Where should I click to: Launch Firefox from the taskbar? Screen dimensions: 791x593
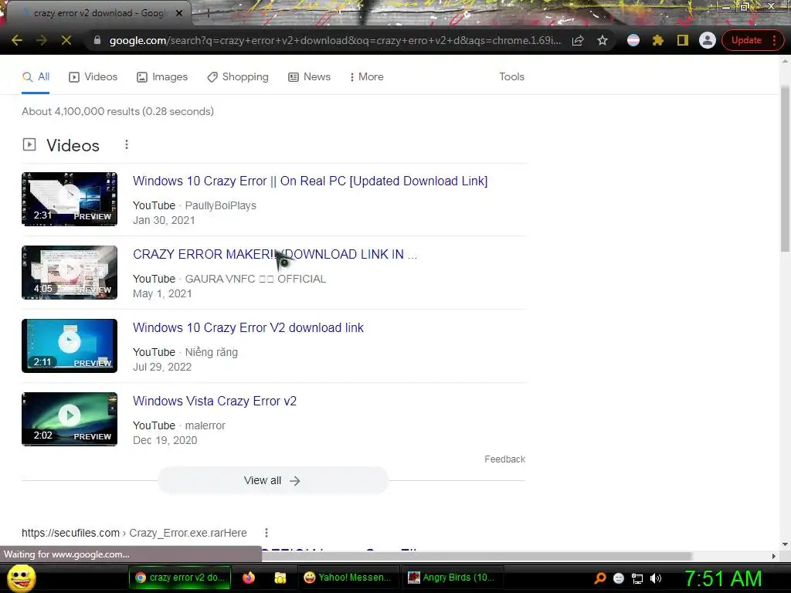click(x=249, y=578)
